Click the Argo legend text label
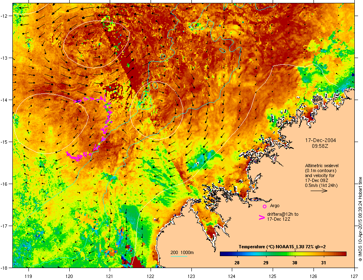Screen dimensions: 363x280 point(275,205)
